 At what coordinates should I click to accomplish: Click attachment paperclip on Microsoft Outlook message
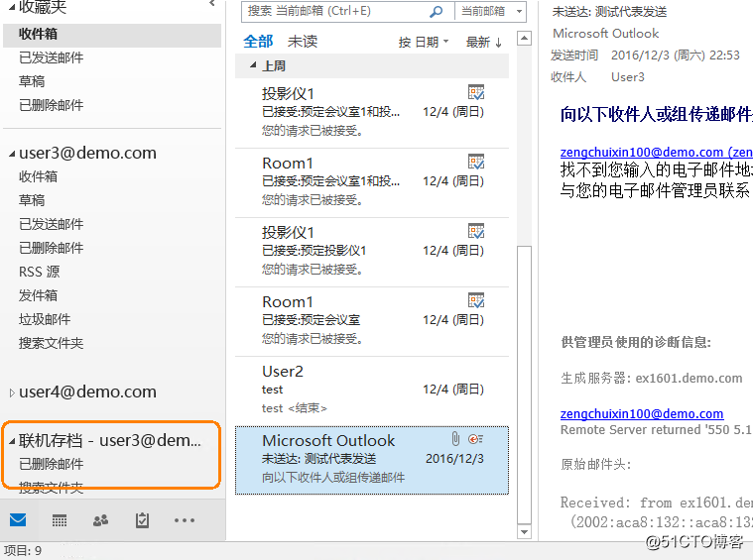tap(455, 439)
